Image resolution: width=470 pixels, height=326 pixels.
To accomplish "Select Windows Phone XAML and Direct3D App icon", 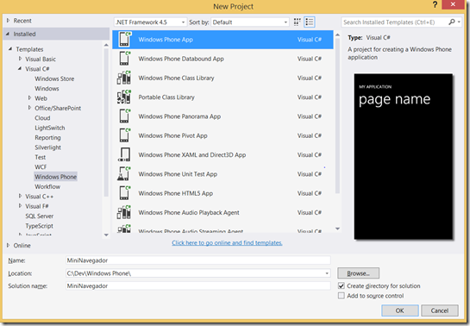I will 124,154.
